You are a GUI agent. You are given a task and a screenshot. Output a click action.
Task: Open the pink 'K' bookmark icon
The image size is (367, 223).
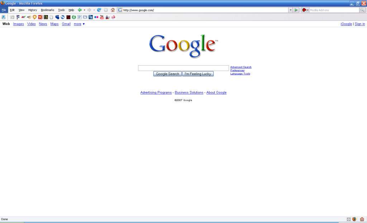pos(40,17)
